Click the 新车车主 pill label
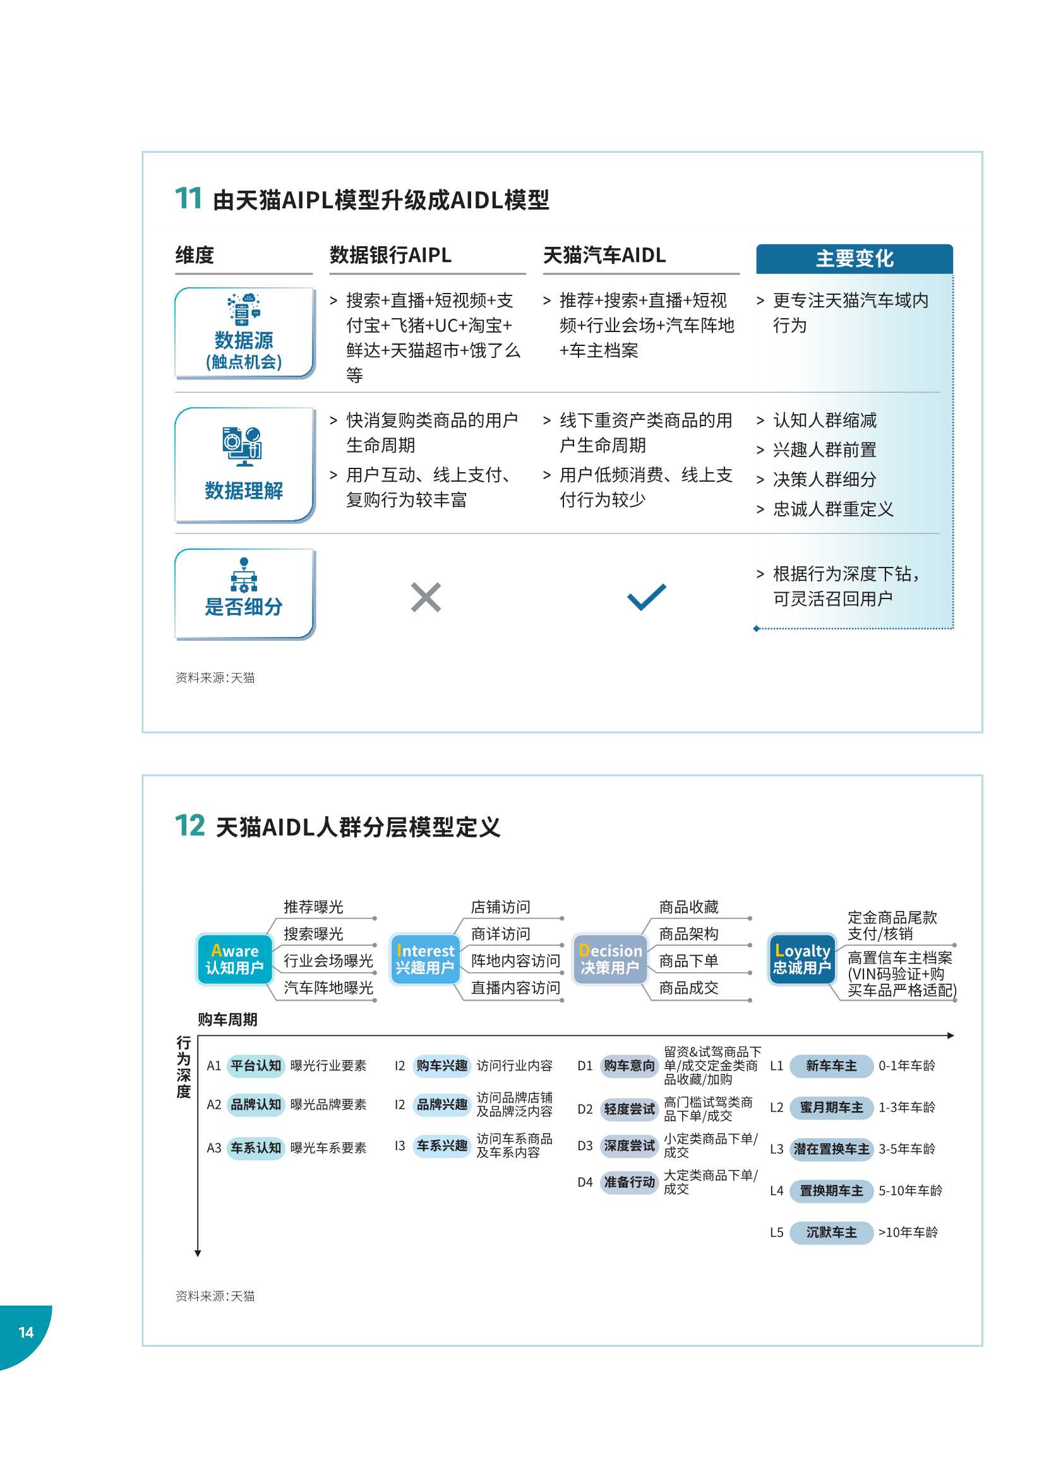This screenshot has width=1044, height=1476. (x=831, y=1065)
